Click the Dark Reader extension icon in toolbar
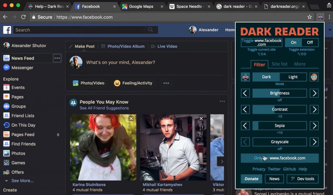This screenshot has height=195, width=333. 320,17
